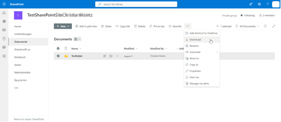
Task: Expand the New button dropdown
Action: (x=63, y=26)
